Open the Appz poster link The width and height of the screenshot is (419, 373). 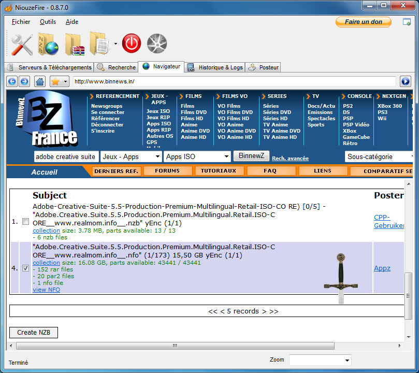(382, 268)
